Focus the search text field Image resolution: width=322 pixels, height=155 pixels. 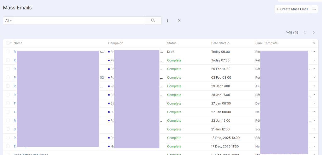click(79, 20)
